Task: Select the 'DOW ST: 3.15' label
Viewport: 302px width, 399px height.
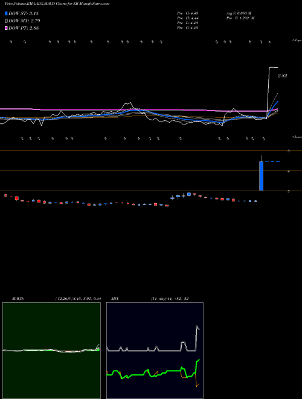Action: tap(24, 13)
